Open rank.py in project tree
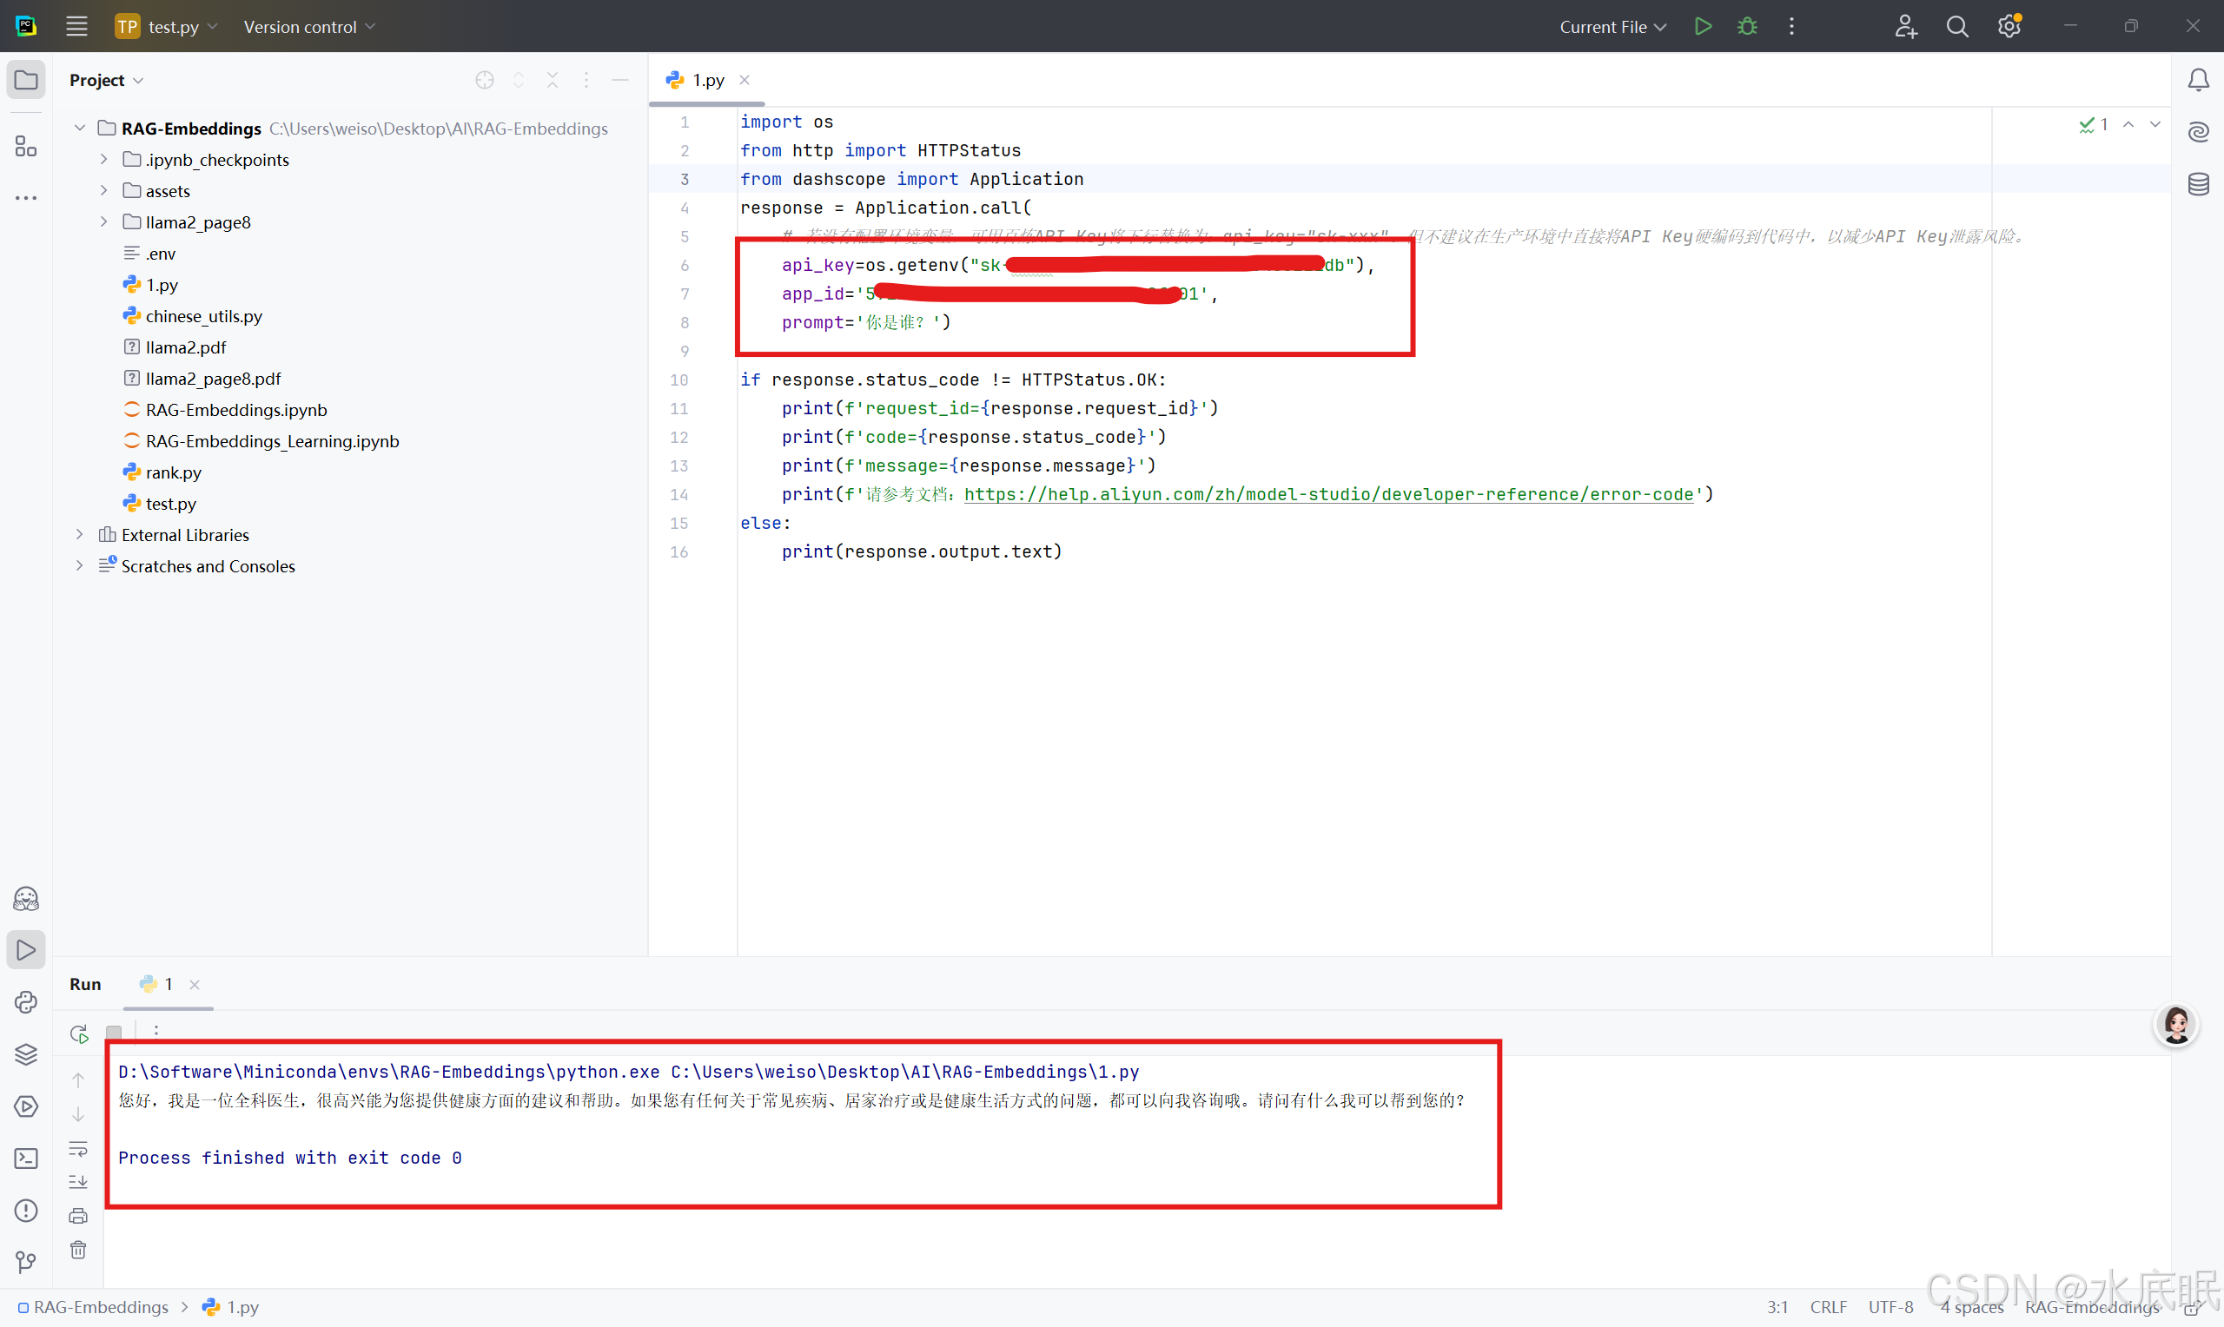This screenshot has height=1327, width=2224. pyautogui.click(x=174, y=472)
